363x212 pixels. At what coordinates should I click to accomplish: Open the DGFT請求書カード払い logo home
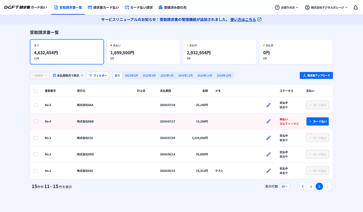(x=26, y=8)
